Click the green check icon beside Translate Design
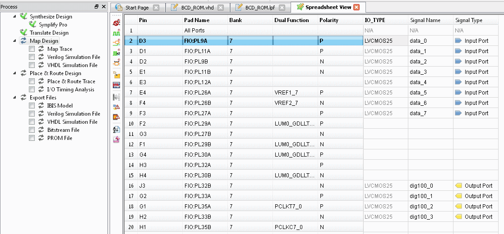 23,32
